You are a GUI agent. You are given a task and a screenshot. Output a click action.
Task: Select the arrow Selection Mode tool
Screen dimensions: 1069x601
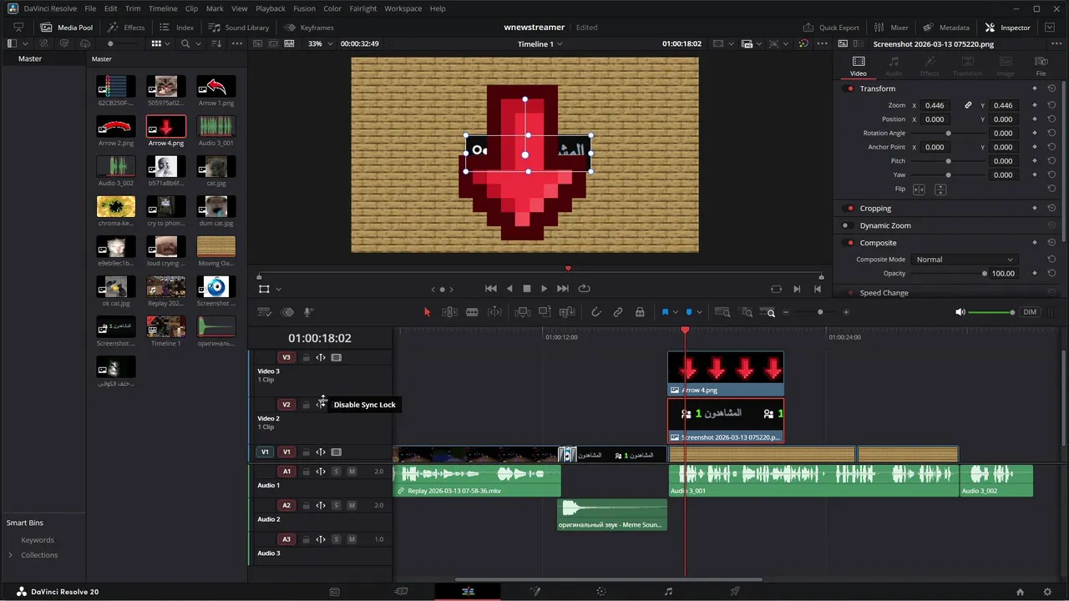click(427, 312)
